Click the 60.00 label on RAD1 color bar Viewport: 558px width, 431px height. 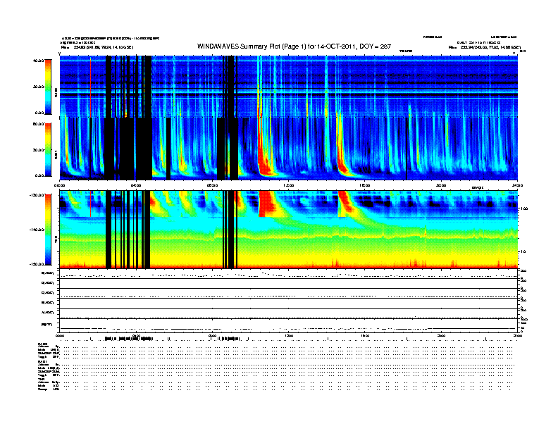coord(38,124)
